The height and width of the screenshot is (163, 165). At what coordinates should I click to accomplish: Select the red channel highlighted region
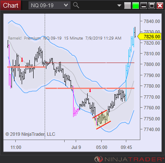click(102, 120)
